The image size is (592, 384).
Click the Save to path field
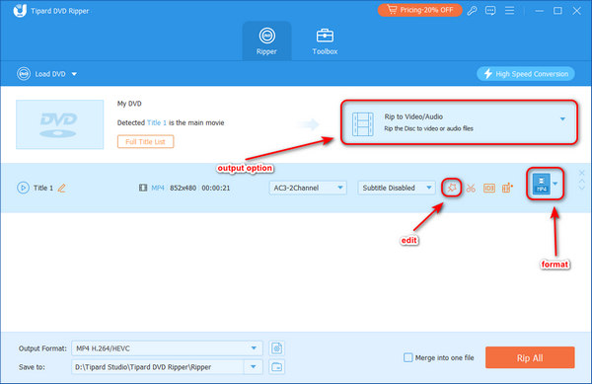(x=158, y=366)
